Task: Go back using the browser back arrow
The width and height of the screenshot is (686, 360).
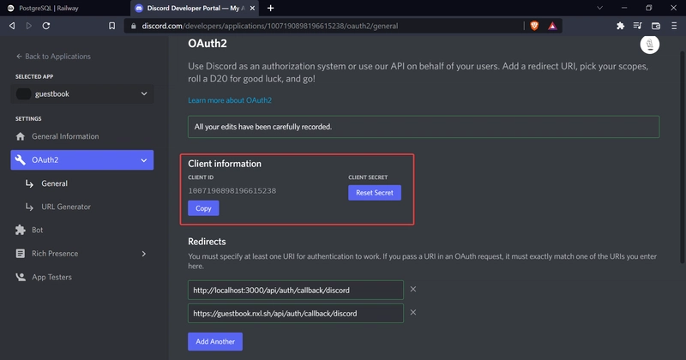Action: coord(12,26)
